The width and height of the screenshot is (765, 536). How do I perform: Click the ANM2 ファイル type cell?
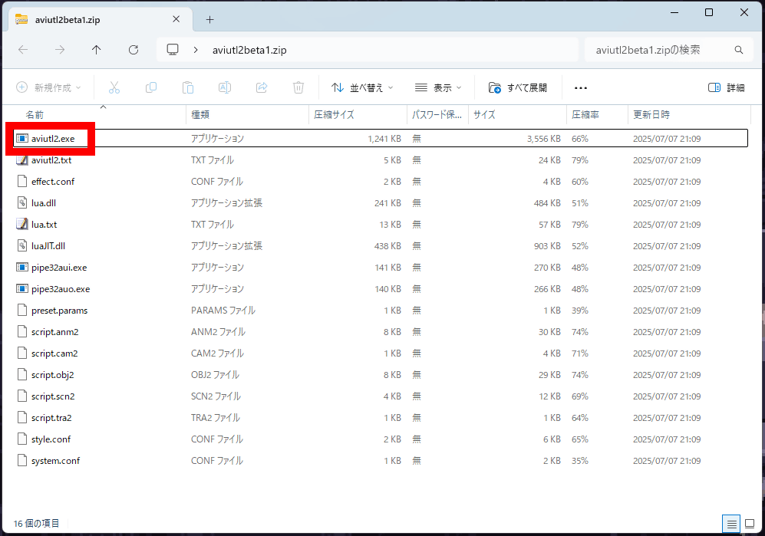218,332
